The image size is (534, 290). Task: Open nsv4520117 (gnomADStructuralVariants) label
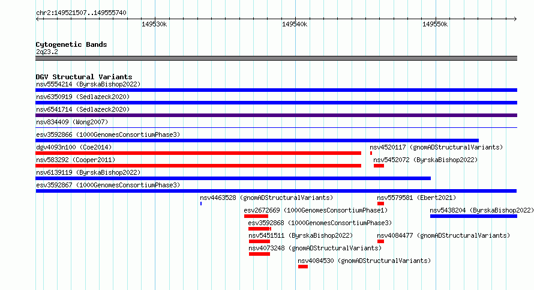pos(436,147)
